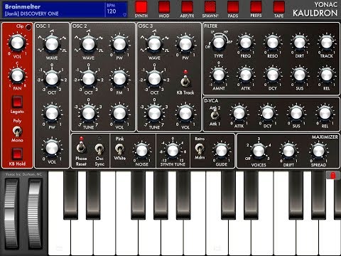Click the Maximizer DRIFT knob
341x256 pixels.
288,151
